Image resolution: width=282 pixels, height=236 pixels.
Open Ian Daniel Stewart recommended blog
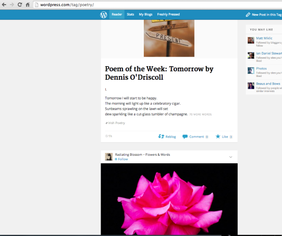tap(269, 53)
